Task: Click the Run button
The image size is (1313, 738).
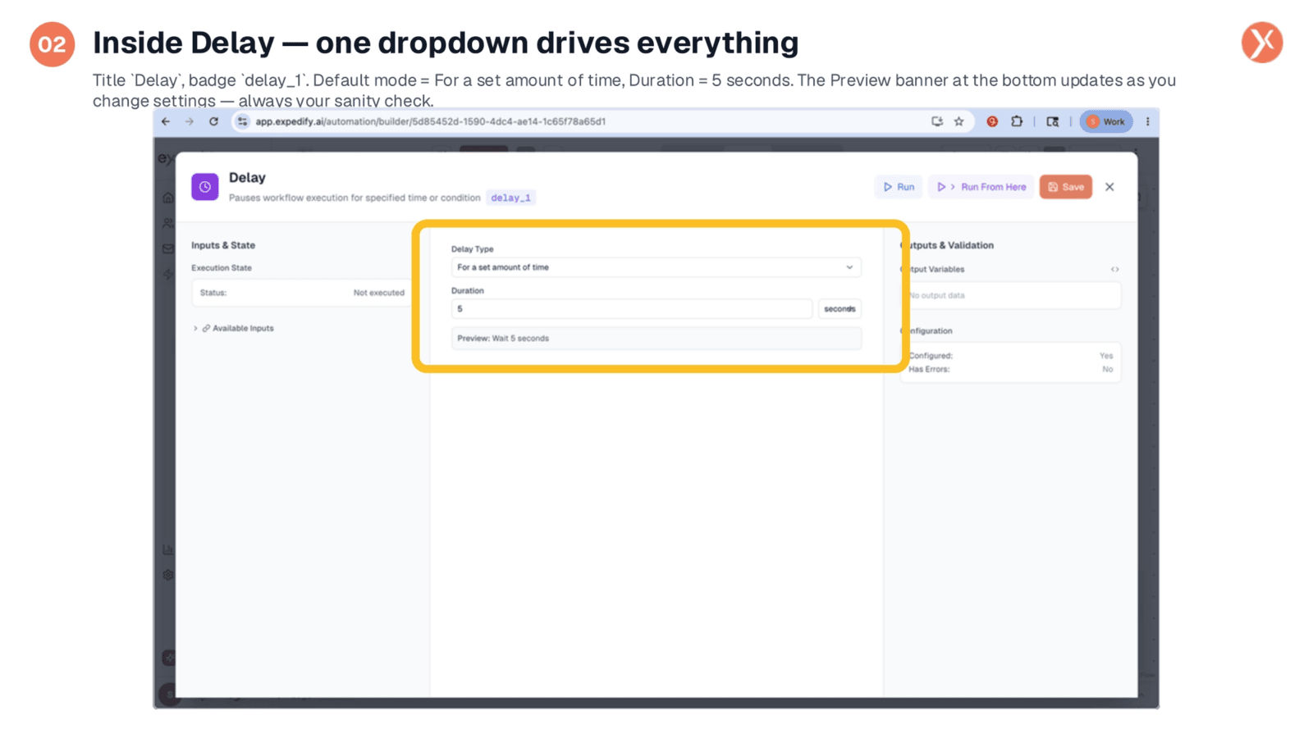Action: [899, 187]
